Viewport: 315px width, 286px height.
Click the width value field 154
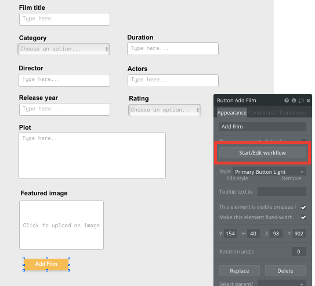(x=230, y=234)
